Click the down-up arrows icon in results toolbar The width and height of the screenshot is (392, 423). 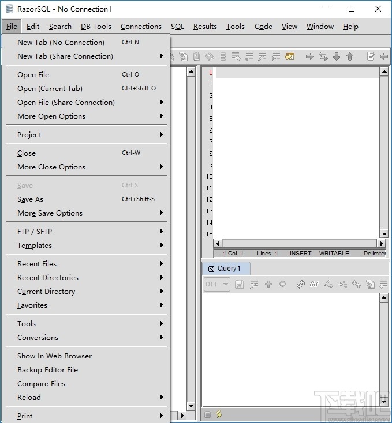click(x=356, y=284)
